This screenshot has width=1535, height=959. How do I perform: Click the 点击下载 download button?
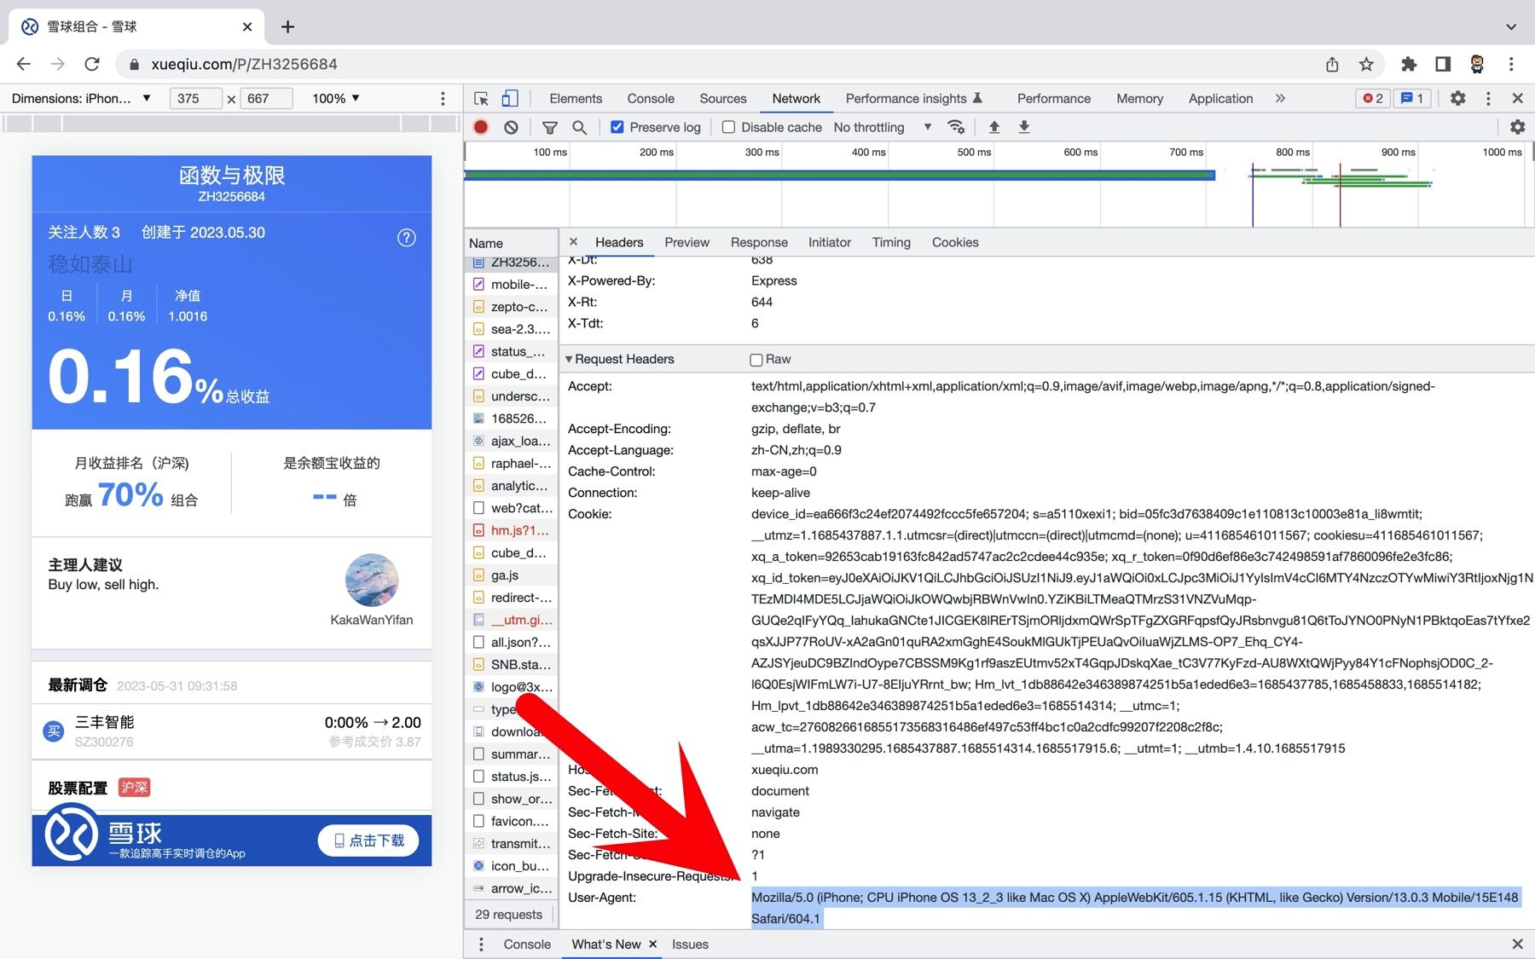pyautogui.click(x=368, y=840)
